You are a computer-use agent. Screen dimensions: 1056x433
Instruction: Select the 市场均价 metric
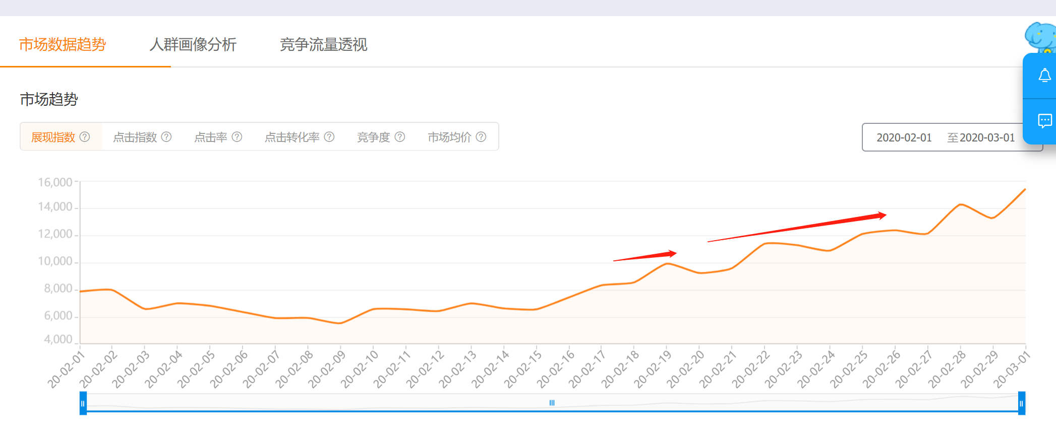(x=450, y=137)
